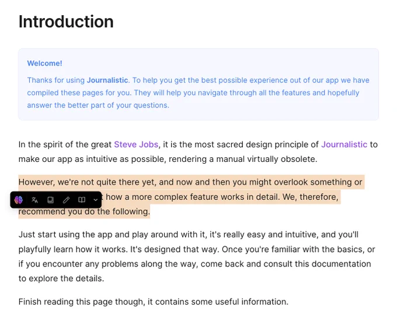Click the Introduction heading

pyautogui.click(x=66, y=22)
